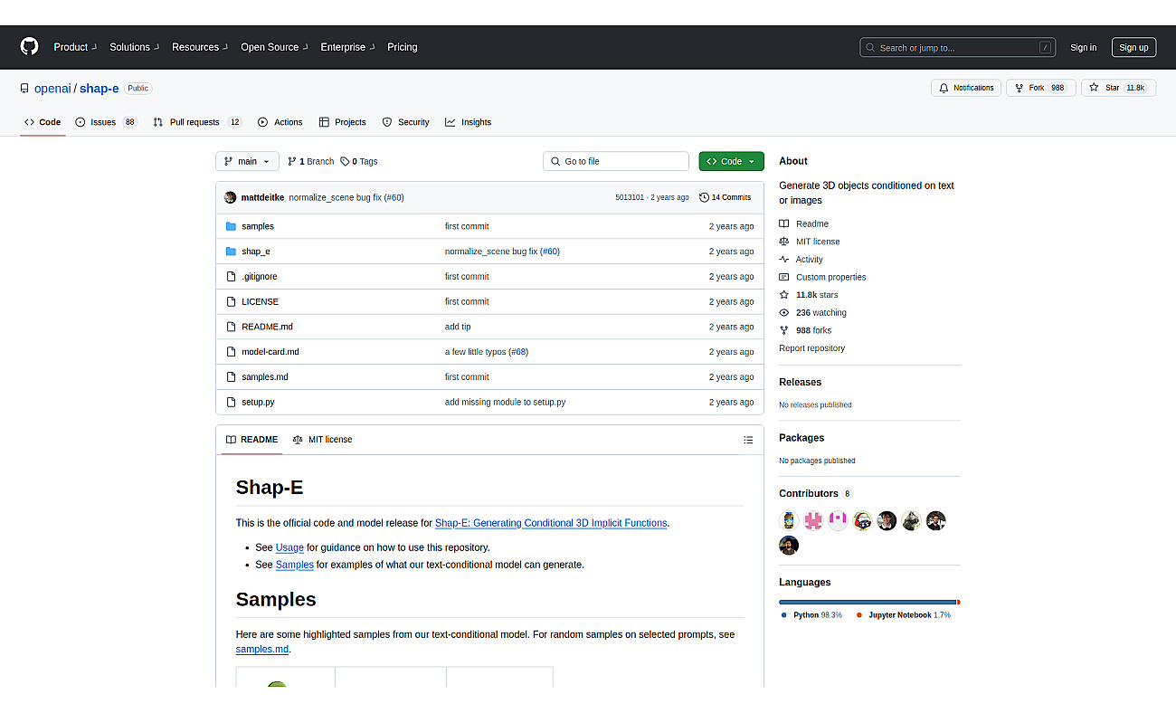Click the Sign up button
This screenshot has height=713, width=1176.
pos(1133,48)
